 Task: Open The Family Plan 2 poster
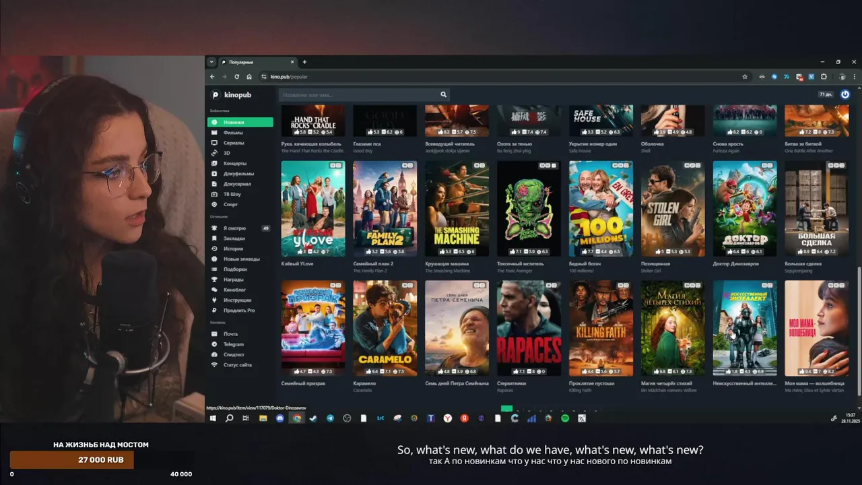385,208
